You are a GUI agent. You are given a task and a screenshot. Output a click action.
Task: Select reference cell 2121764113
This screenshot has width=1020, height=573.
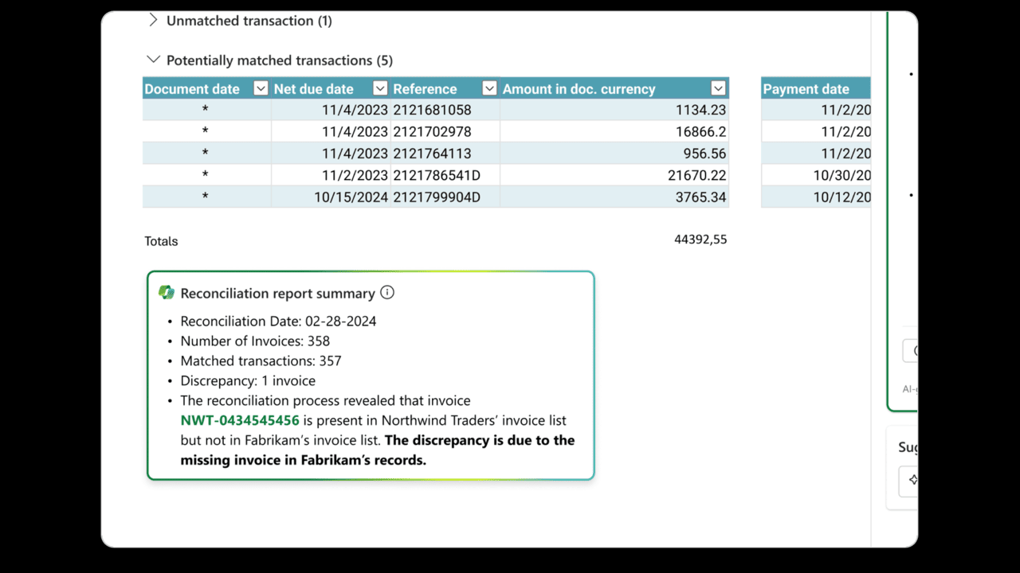[x=445, y=154]
